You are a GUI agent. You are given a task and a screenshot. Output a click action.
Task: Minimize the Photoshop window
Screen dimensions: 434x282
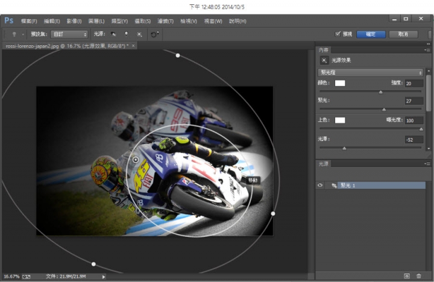click(x=394, y=19)
